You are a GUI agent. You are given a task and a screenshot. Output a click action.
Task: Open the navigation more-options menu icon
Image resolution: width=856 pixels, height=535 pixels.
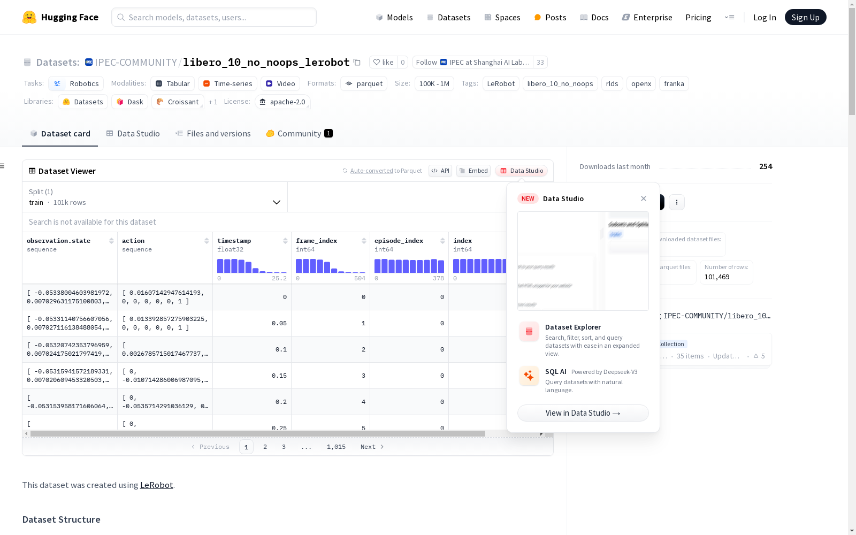[x=729, y=17]
